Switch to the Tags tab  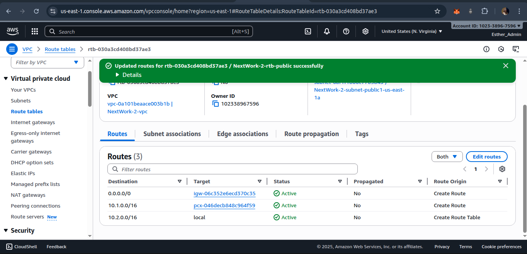point(362,134)
